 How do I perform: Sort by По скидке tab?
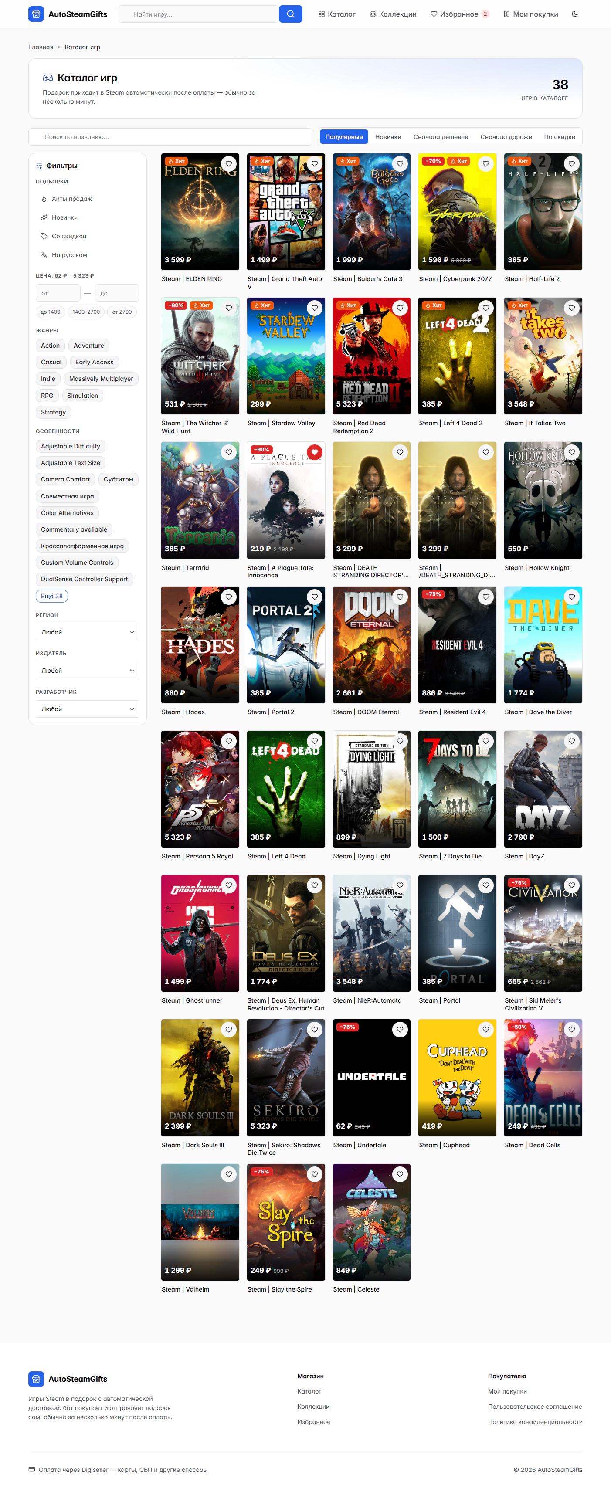tap(560, 137)
